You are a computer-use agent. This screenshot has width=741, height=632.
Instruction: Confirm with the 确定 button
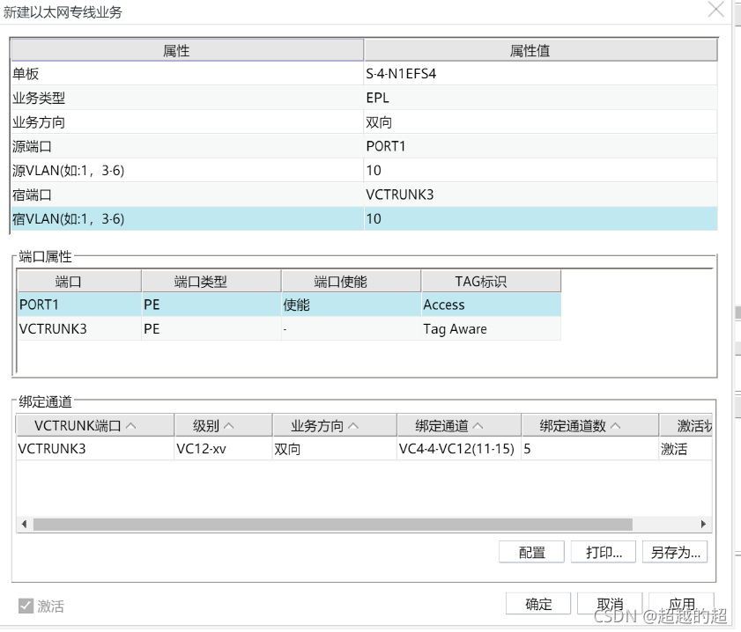tap(537, 604)
